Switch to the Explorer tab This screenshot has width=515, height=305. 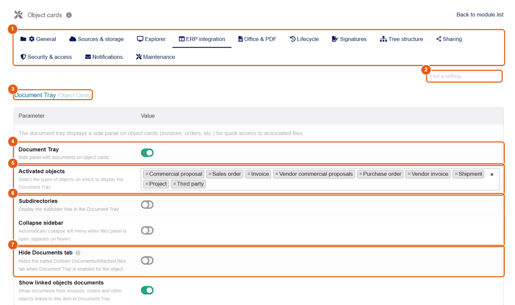151,39
